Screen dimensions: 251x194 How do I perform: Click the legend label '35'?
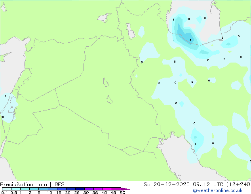(95, 192)
